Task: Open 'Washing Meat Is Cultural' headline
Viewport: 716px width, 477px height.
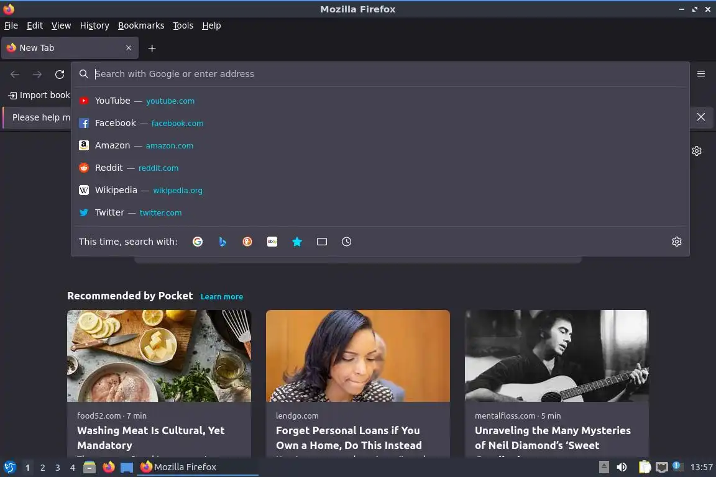Action: [150, 438]
